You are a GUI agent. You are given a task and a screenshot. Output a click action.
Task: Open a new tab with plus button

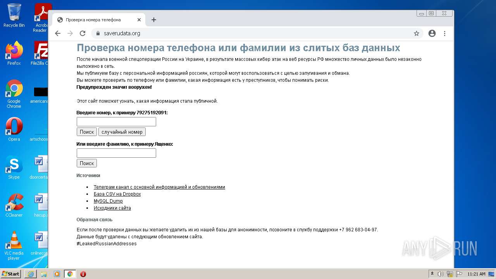(154, 20)
